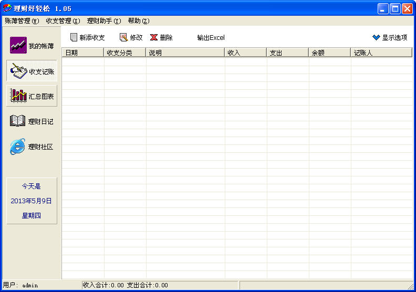
Task: Click the 新添收支 toolbar button
Action: pyautogui.click(x=88, y=38)
